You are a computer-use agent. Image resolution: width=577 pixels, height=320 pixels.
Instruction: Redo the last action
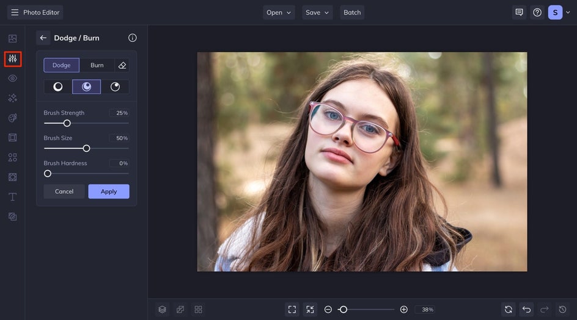point(545,310)
